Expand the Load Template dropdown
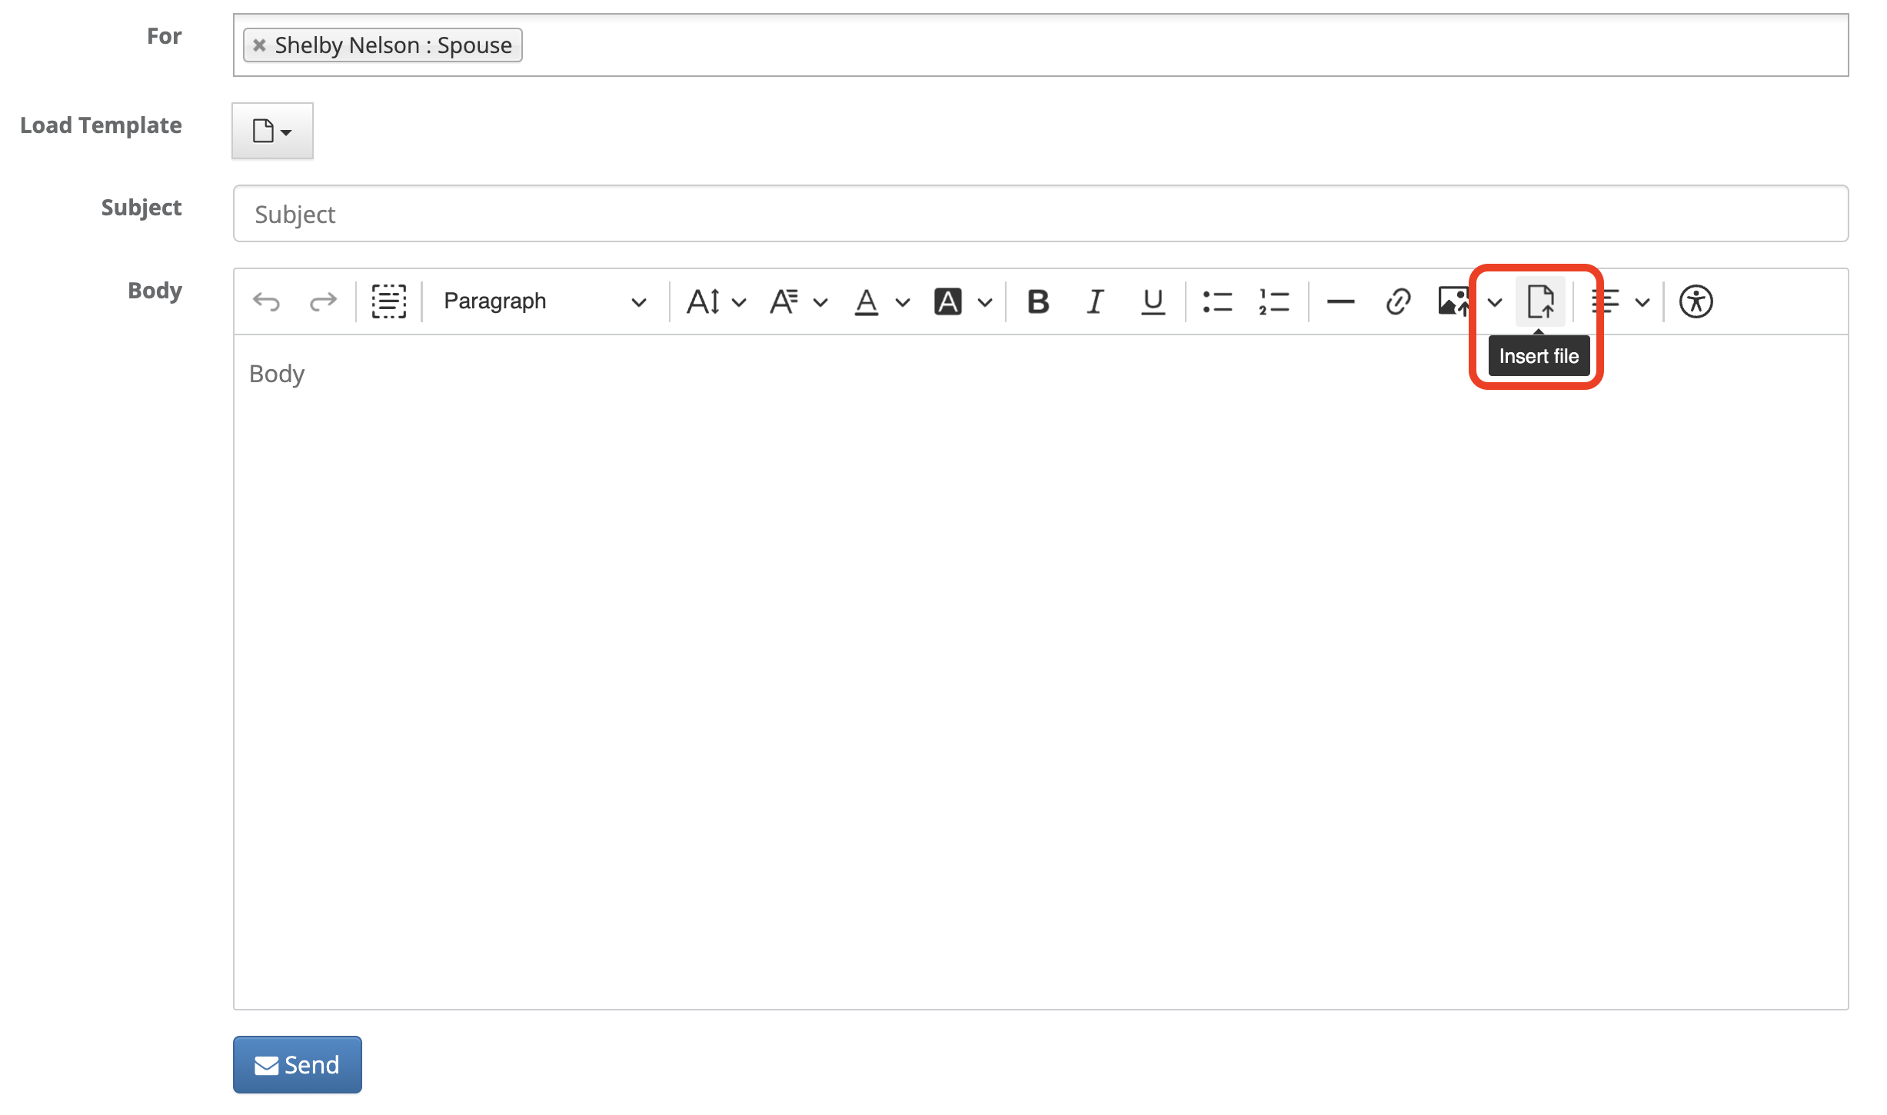The width and height of the screenshot is (1887, 1115). tap(272, 131)
